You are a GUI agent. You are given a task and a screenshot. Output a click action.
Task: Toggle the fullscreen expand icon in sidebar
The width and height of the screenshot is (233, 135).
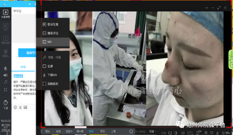click(x=5, y=89)
